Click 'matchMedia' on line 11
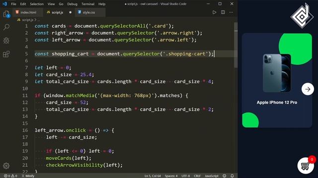318x178 pixels. point(80,95)
